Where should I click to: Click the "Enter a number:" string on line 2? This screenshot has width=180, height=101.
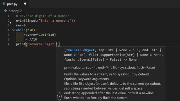(55, 20)
